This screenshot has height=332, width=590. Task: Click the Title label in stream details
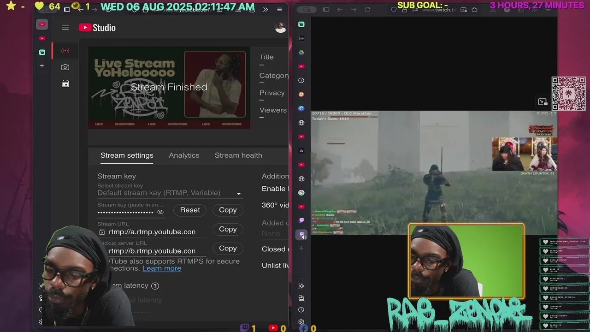(266, 57)
